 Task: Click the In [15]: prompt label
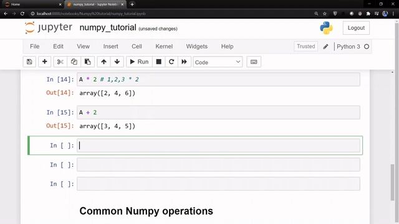[x=60, y=113]
